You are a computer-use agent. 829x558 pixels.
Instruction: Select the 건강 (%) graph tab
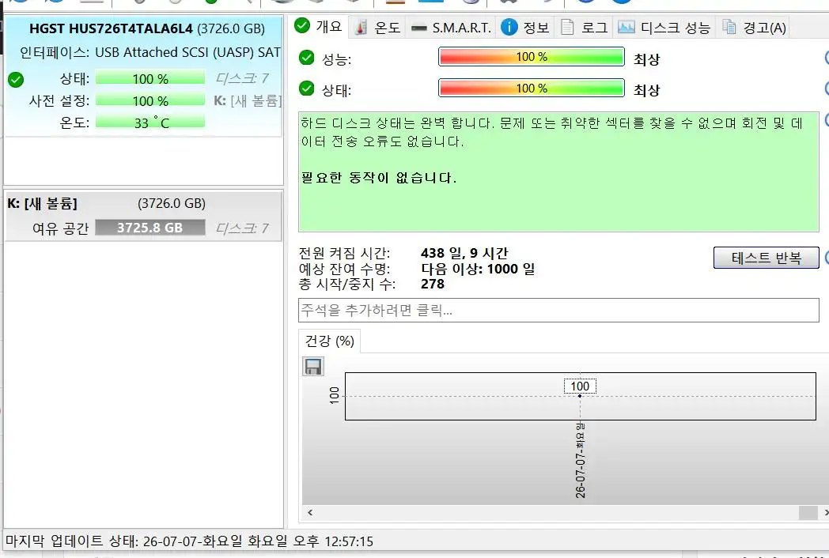[x=329, y=341]
